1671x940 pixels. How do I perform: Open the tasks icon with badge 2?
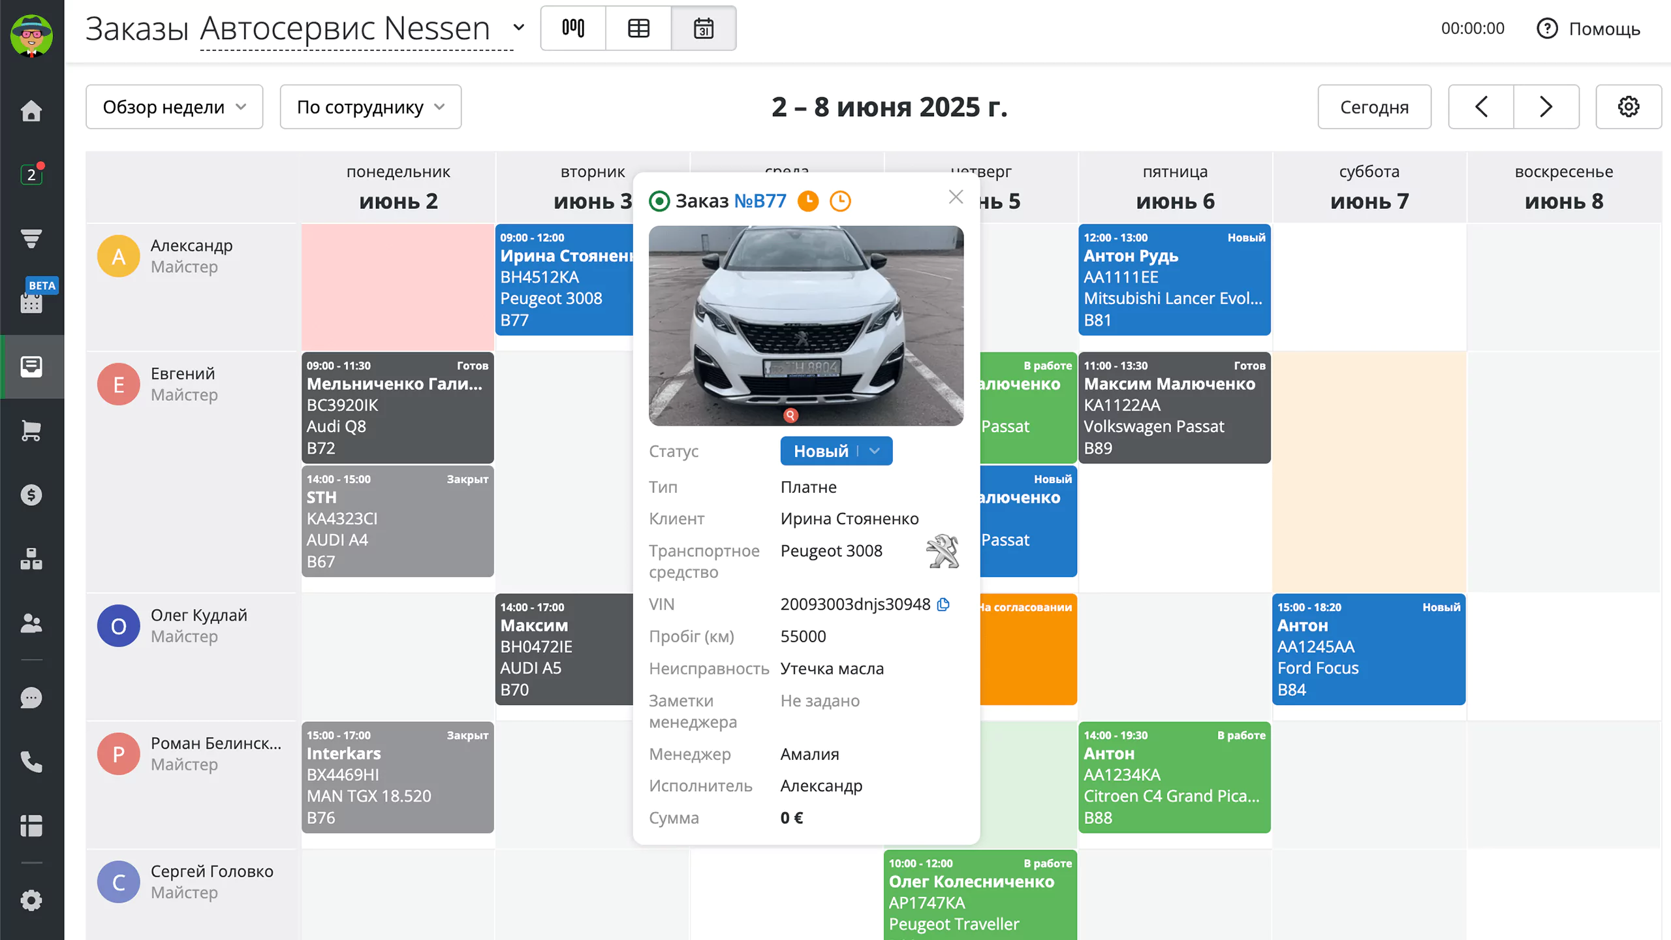[31, 174]
